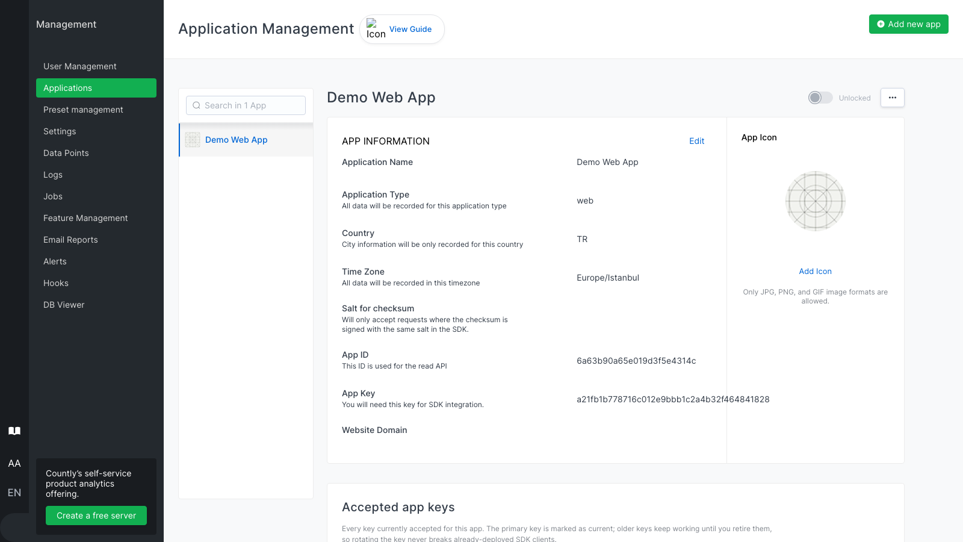
Task: Click the Website Domain label
Action: tap(374, 430)
